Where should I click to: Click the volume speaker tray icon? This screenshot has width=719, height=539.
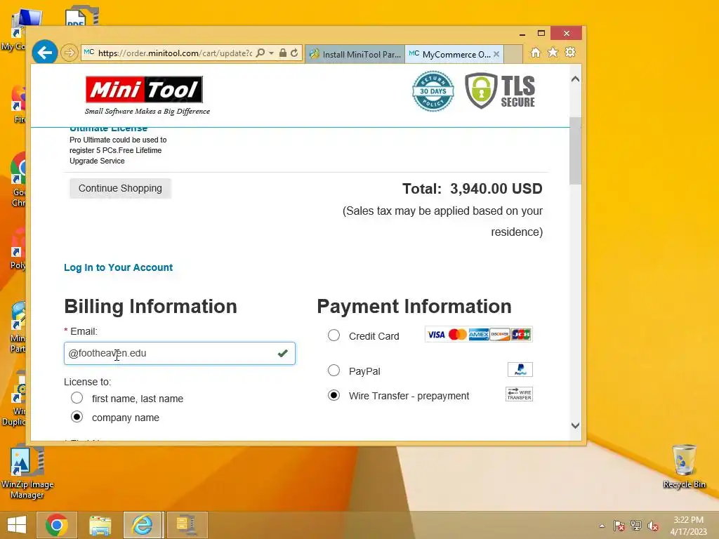pos(653,526)
